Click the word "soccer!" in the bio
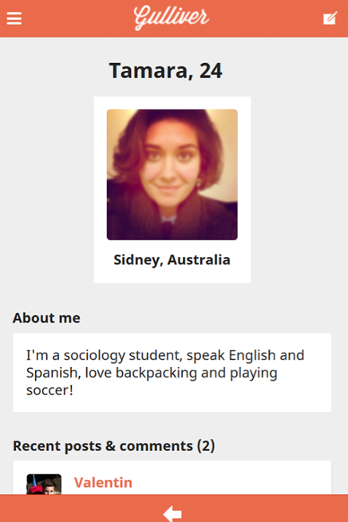Screen dimensions: 348x522 coord(49,390)
